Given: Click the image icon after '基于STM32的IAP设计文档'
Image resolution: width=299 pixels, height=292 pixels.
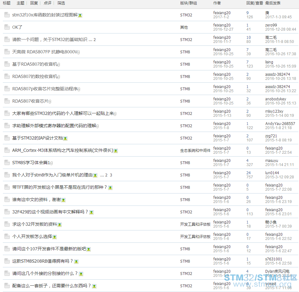Looking at the screenshot, I should coord(65,139).
